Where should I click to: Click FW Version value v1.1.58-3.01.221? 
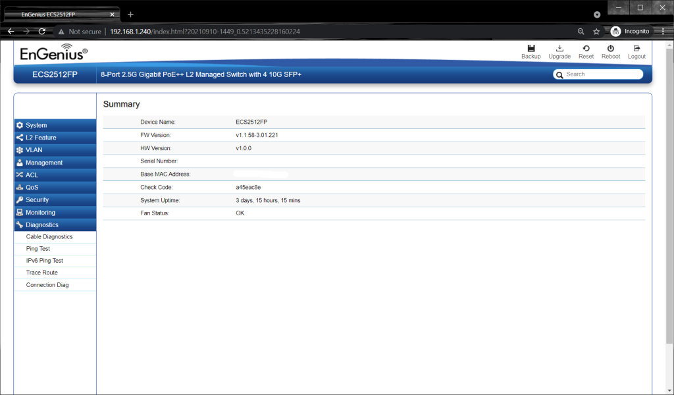pyautogui.click(x=257, y=135)
